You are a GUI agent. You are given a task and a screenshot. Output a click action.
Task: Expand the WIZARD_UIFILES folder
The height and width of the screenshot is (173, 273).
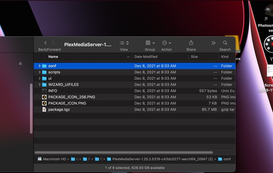click(39, 85)
